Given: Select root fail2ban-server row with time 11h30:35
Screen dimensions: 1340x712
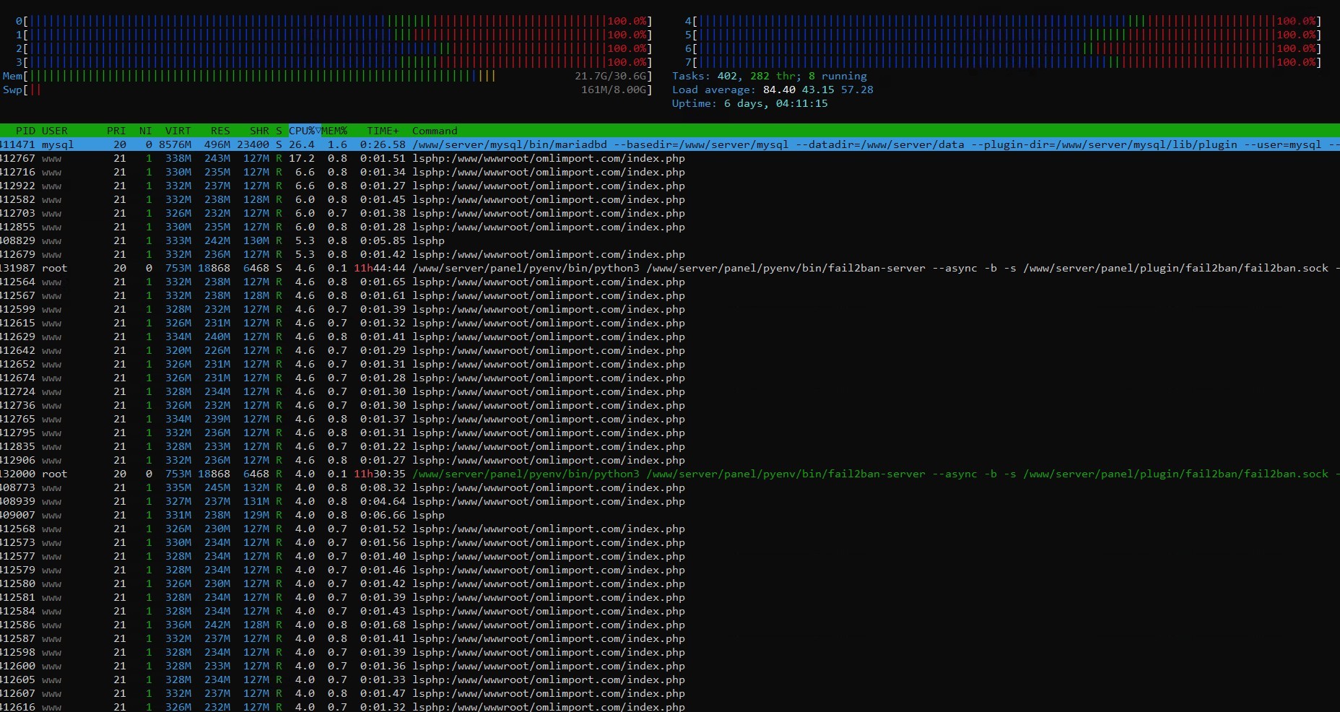Looking at the screenshot, I should pyautogui.click(x=670, y=474).
